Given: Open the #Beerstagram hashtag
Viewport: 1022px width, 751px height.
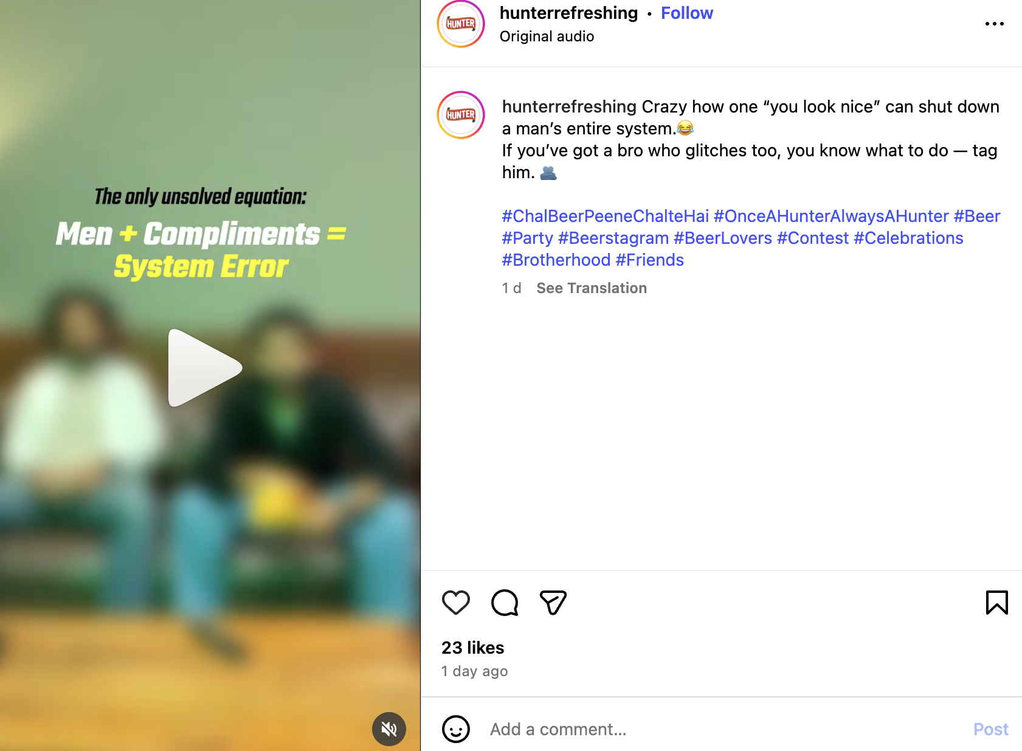Looking at the screenshot, I should tap(613, 238).
